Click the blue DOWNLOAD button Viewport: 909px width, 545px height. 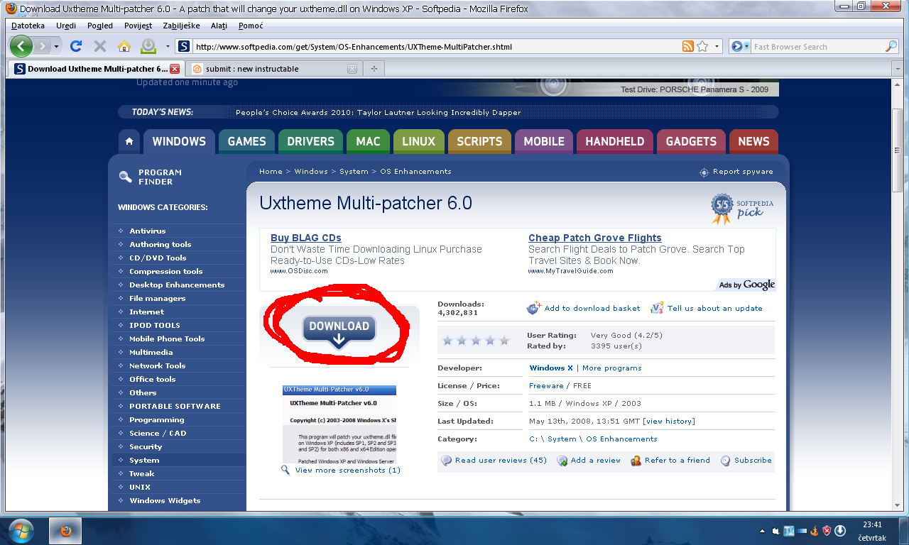(x=339, y=331)
